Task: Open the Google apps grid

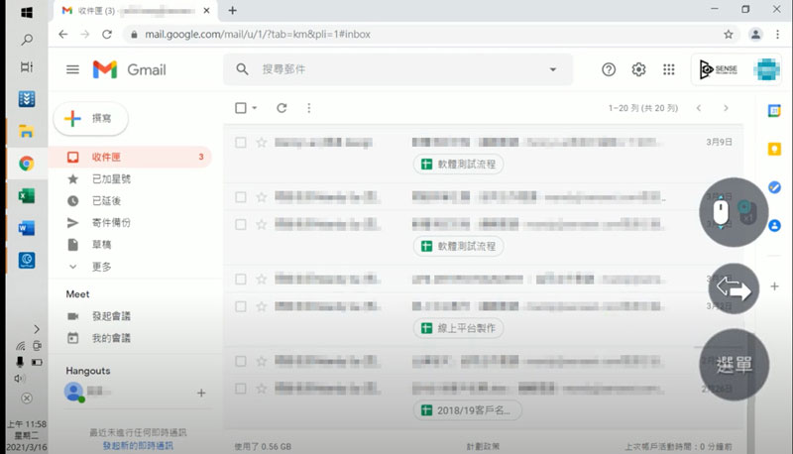Action: coord(668,69)
